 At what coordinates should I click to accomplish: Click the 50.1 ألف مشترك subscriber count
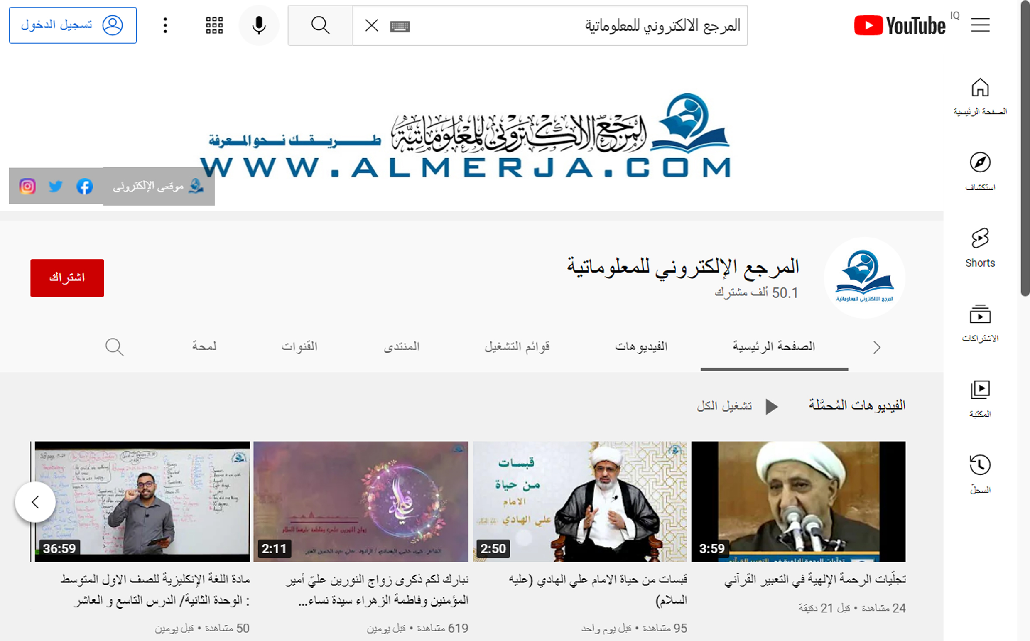pyautogui.click(x=756, y=293)
